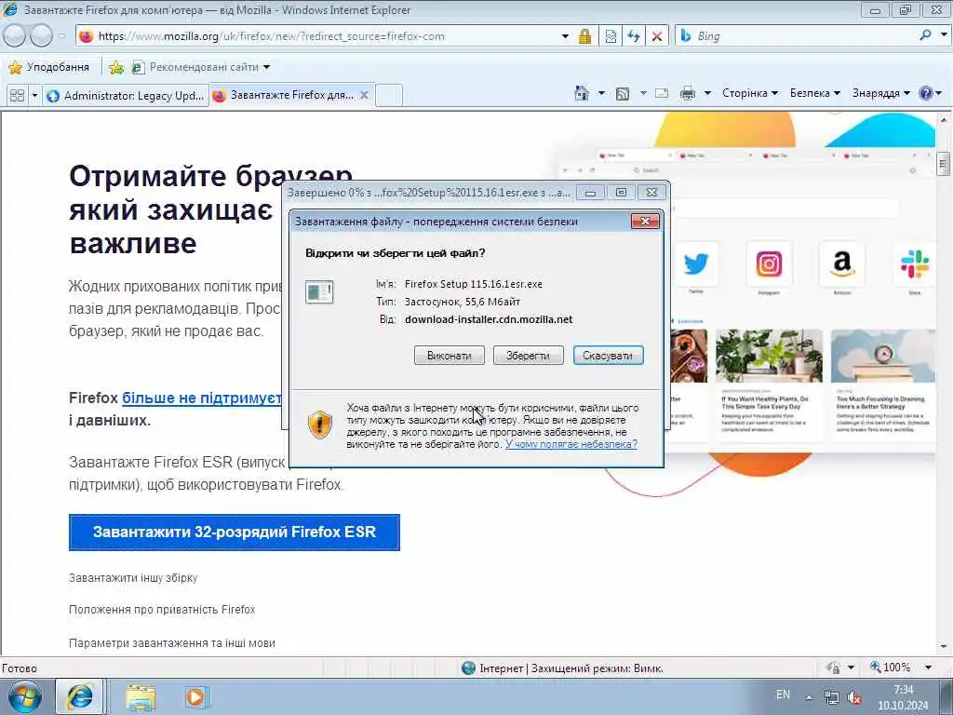Click the search magnifier icon
This screenshot has width=953, height=715.
925,35
